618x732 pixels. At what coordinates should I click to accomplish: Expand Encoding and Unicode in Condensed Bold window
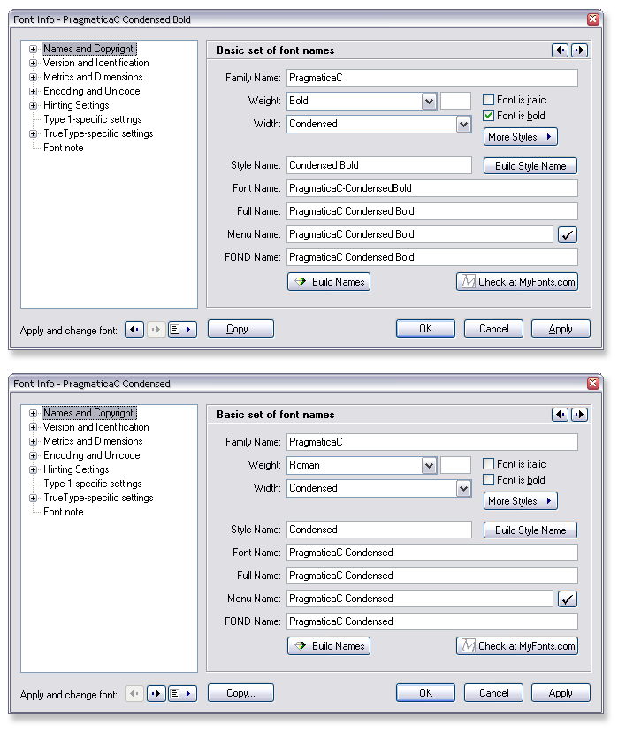pyautogui.click(x=33, y=91)
